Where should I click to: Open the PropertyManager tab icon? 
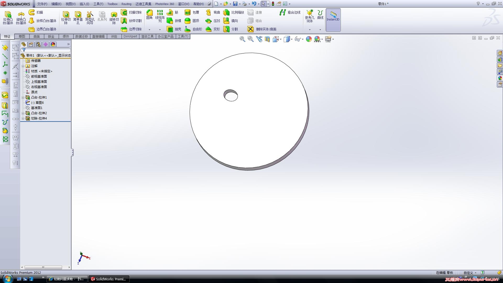point(31,44)
